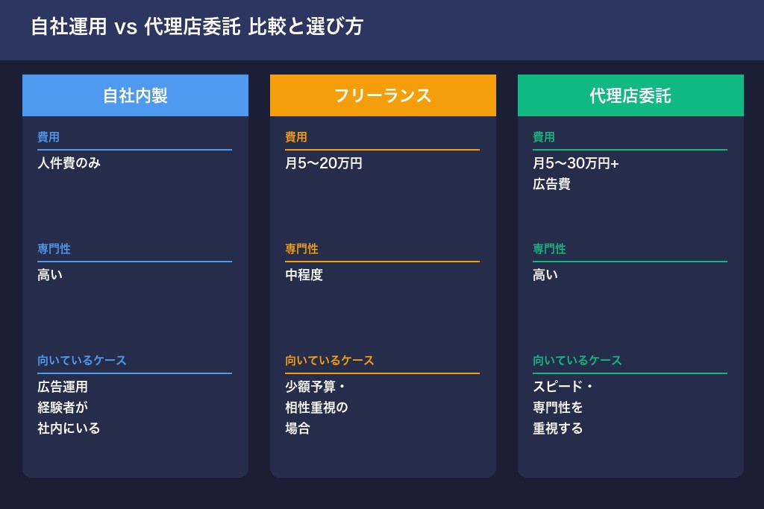This screenshot has width=764, height=509.
Task: Select the 自社内製 column header
Action: 135,95
